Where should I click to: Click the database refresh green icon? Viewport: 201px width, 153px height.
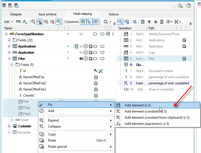pyautogui.click(x=10, y=6)
